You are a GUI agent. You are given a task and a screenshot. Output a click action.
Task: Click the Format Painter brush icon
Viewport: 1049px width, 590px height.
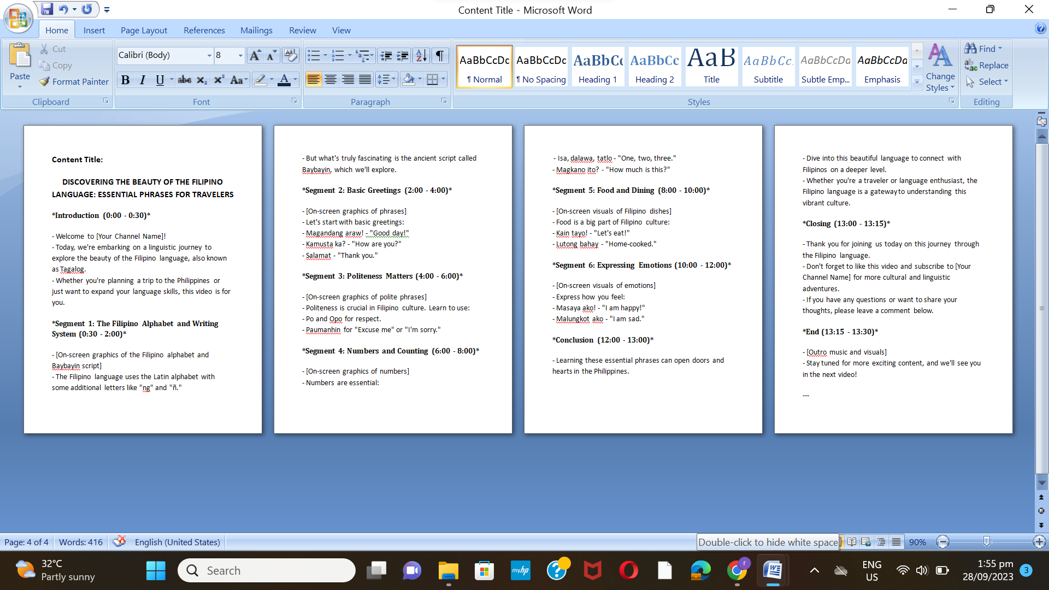tap(45, 82)
